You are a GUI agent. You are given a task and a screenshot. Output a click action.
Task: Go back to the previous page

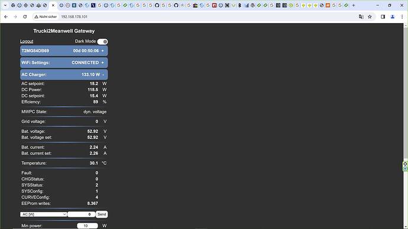point(6,17)
